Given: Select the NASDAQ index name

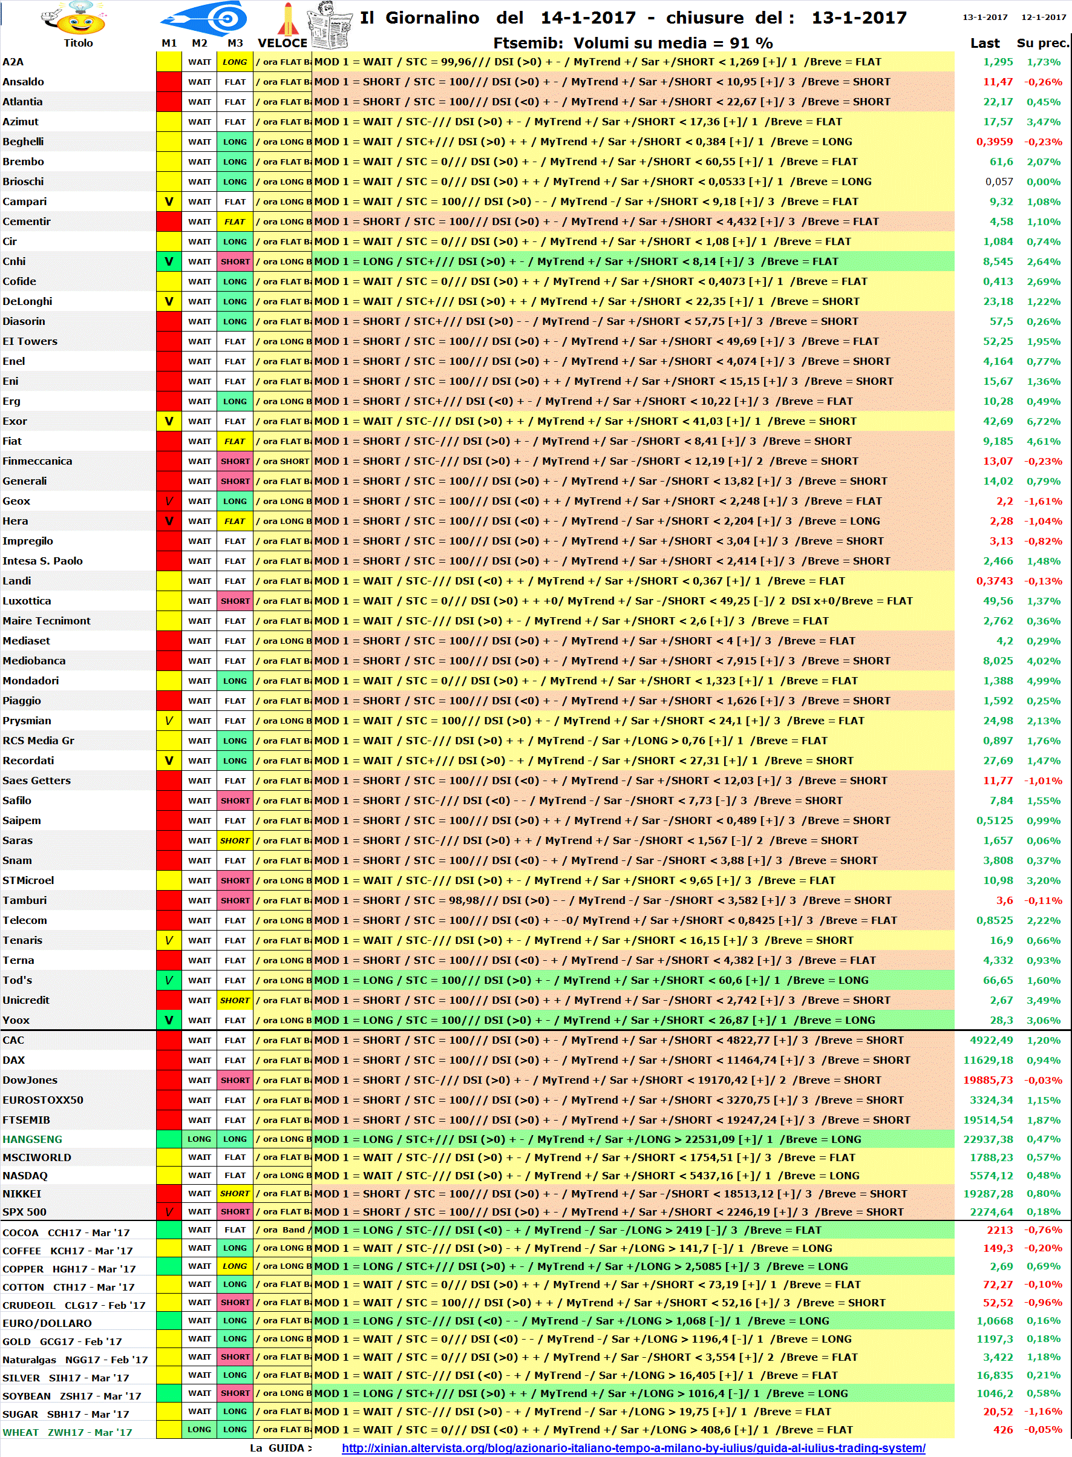Looking at the screenshot, I should (x=25, y=1175).
